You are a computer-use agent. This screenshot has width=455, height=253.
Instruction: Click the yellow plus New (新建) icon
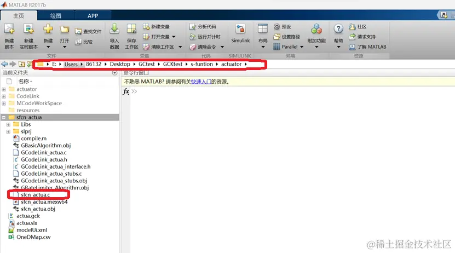pyautogui.click(x=48, y=29)
